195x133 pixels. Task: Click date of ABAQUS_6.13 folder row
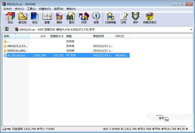(x=103, y=46)
